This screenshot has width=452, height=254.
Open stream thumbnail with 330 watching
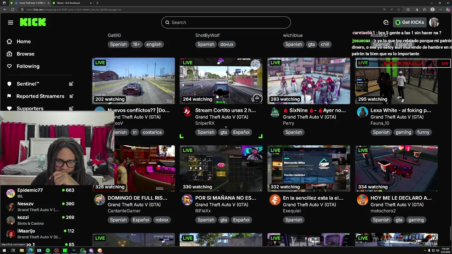pos(221,169)
